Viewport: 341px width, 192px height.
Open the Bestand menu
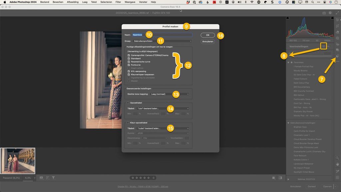(45, 2)
